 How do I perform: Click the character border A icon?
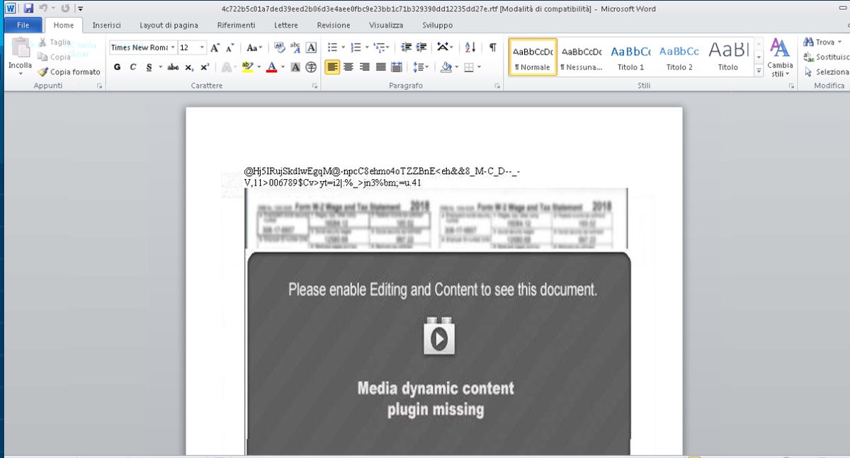(310, 47)
